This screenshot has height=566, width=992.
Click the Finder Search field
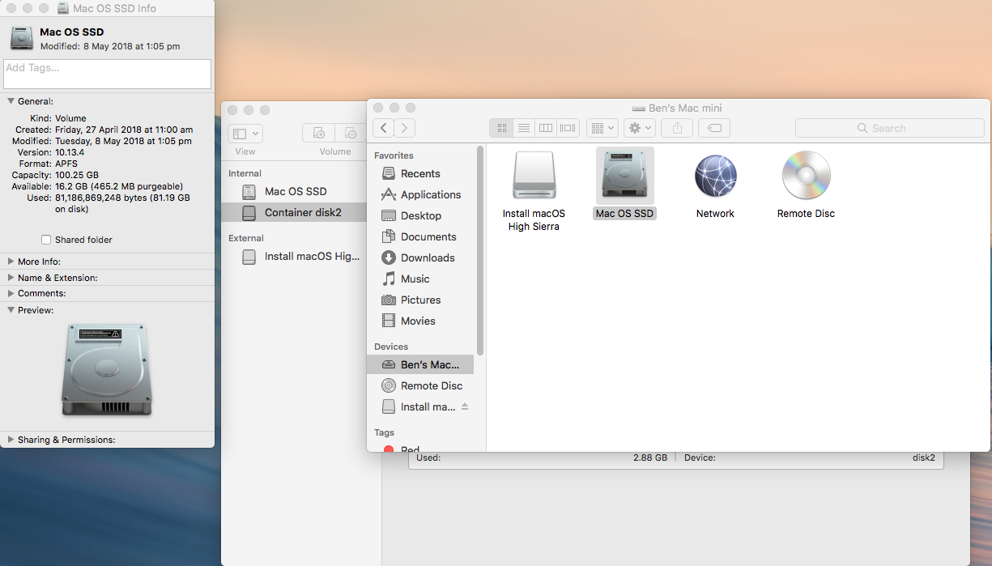tap(890, 128)
